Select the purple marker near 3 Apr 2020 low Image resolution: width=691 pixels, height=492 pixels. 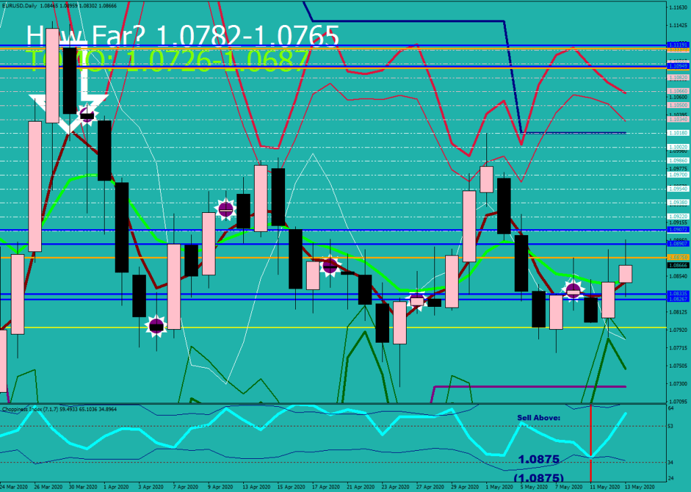tap(156, 326)
